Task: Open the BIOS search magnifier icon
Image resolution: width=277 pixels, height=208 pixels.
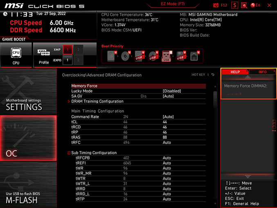Action: pyautogui.click(x=244, y=5)
